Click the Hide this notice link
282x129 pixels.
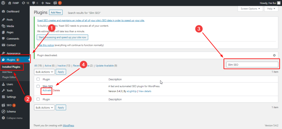(45, 45)
